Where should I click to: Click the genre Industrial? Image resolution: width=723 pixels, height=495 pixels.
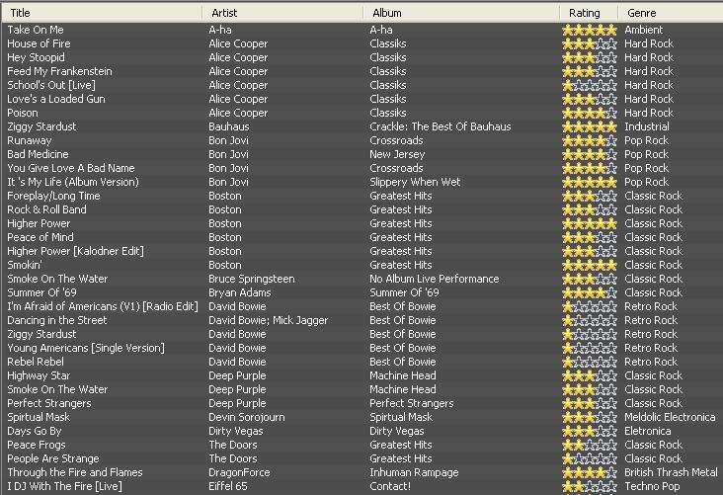647,126
